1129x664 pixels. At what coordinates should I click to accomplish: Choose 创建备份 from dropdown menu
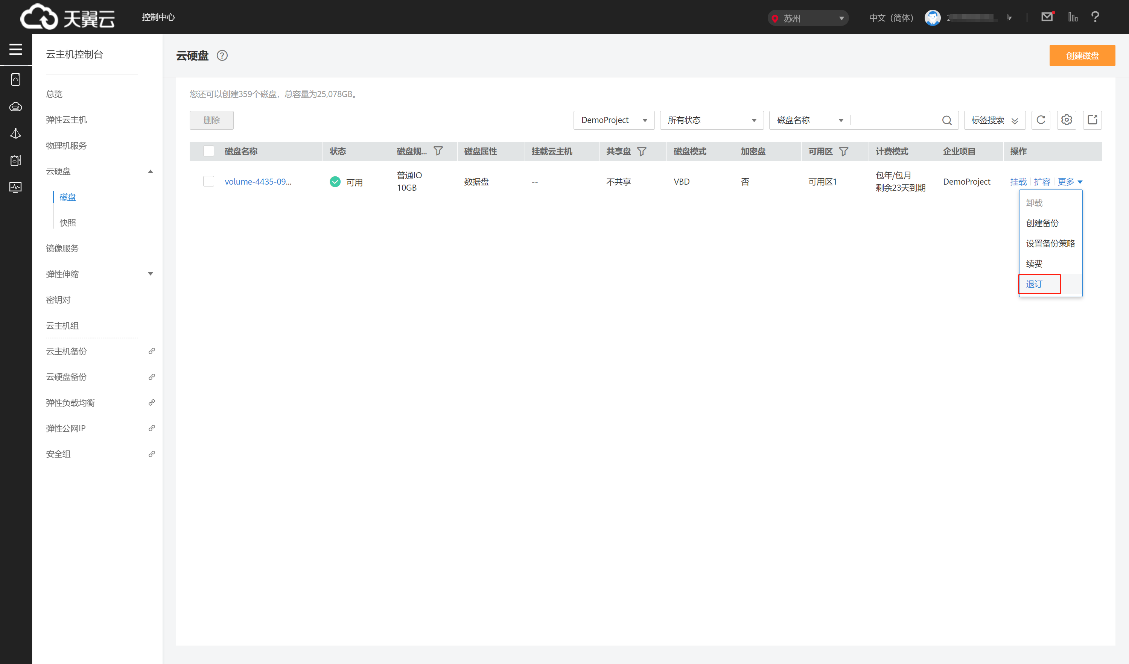(1042, 223)
